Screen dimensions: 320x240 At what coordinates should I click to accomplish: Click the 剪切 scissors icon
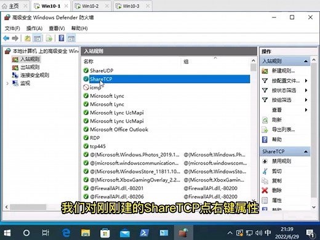point(265,171)
